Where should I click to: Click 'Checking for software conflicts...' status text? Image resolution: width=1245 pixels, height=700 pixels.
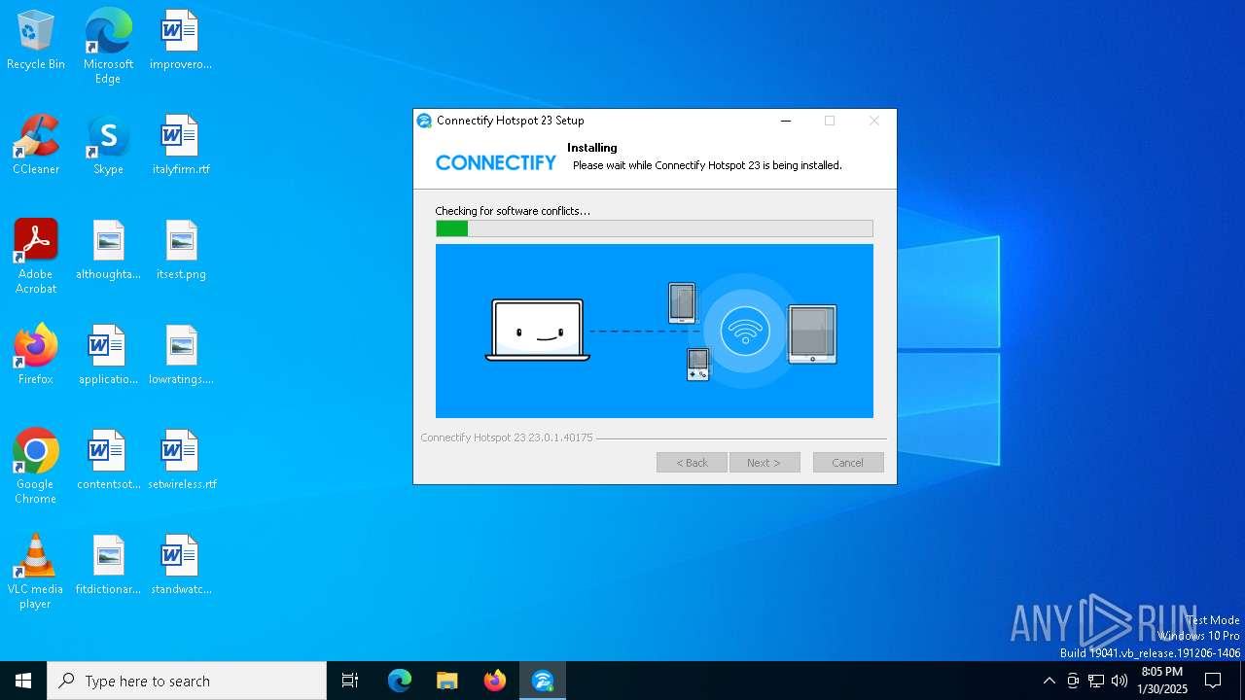pyautogui.click(x=513, y=211)
